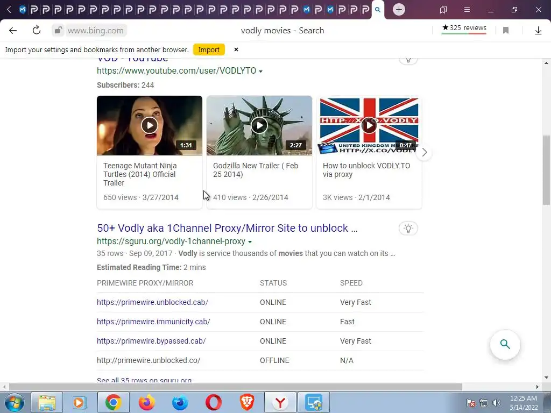The width and height of the screenshot is (551, 413).
Task: Click the floating search magnifier button
Action: pos(505,345)
